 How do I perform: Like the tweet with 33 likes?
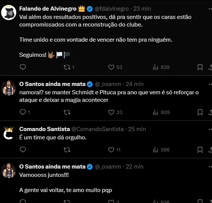(x=115, y=112)
